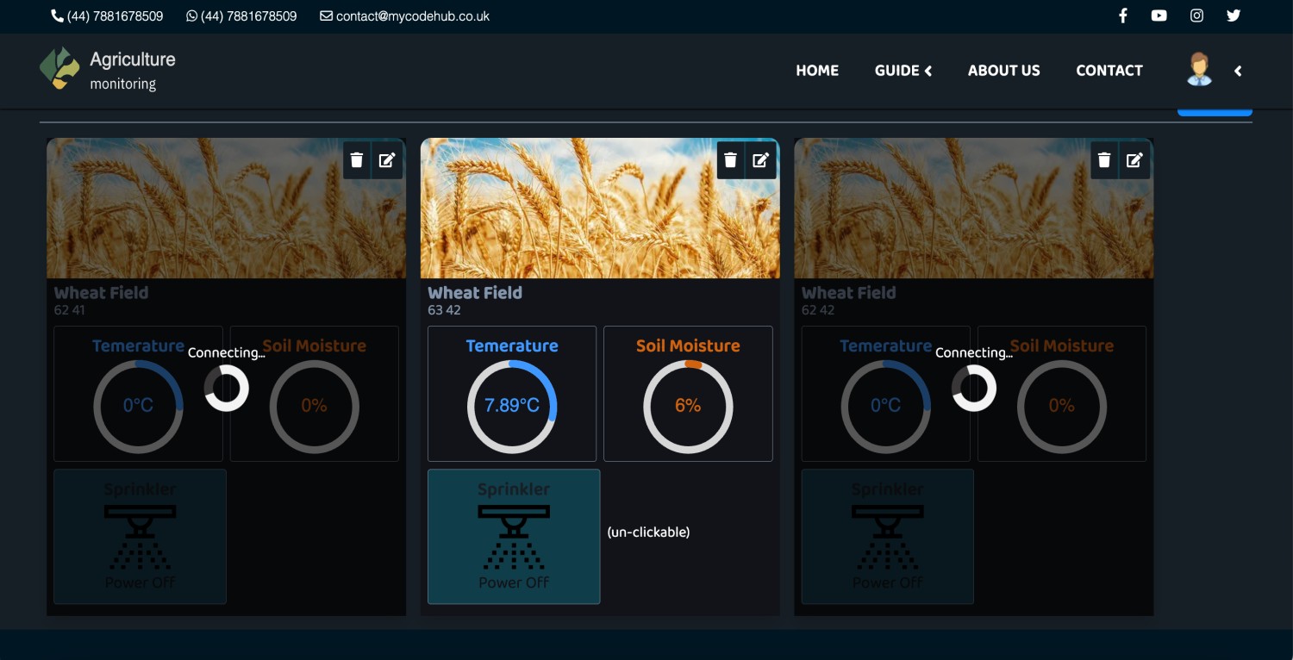The height and width of the screenshot is (660, 1293).
Task: Open the Instagram icon
Action: (x=1196, y=16)
